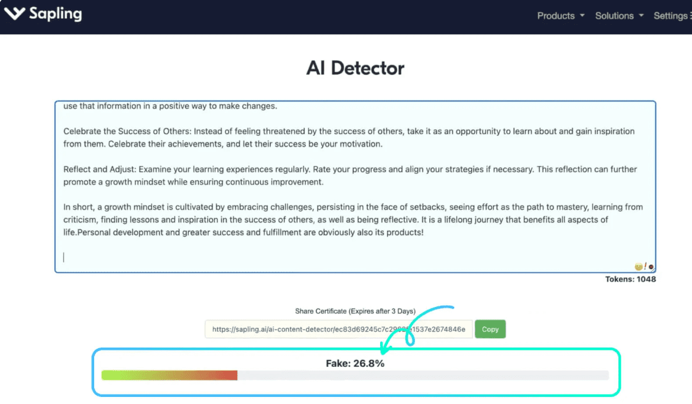
Task: Click the 'In short, a growth mindset' paragraph
Action: point(352,219)
